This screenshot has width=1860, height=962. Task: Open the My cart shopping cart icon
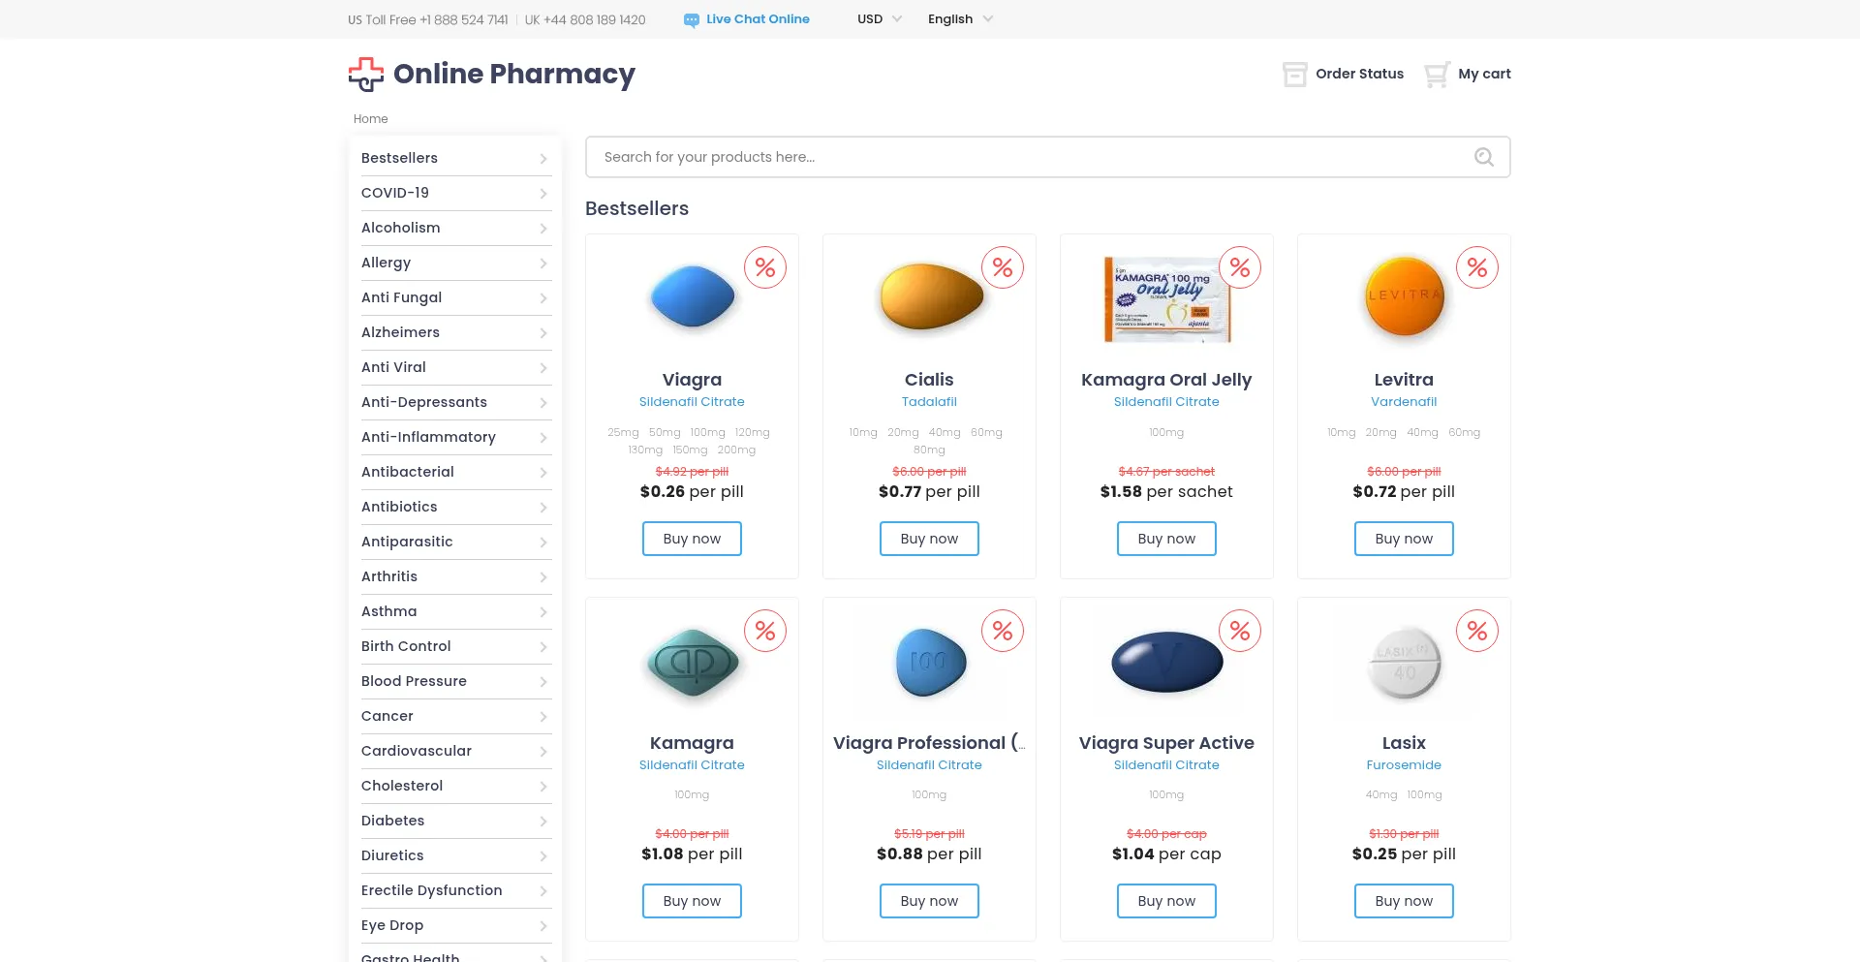pyautogui.click(x=1437, y=75)
